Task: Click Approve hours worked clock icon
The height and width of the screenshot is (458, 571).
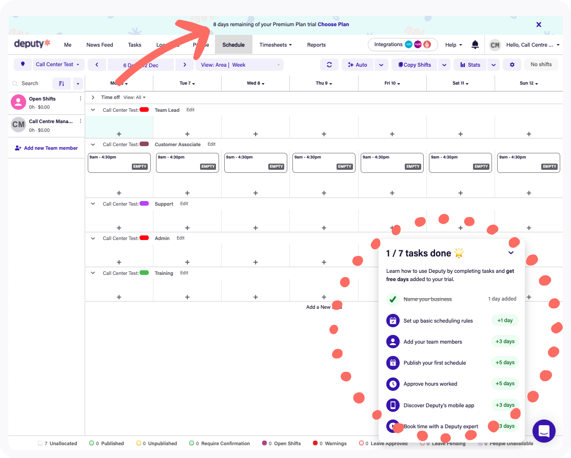Action: pyautogui.click(x=392, y=384)
